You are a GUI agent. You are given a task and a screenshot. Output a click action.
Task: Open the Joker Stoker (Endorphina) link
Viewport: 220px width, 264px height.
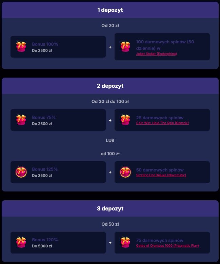tap(156, 54)
